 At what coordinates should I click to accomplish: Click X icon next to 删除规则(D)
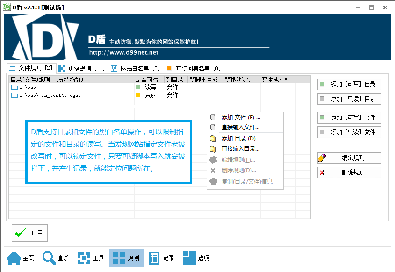[x=213, y=171]
